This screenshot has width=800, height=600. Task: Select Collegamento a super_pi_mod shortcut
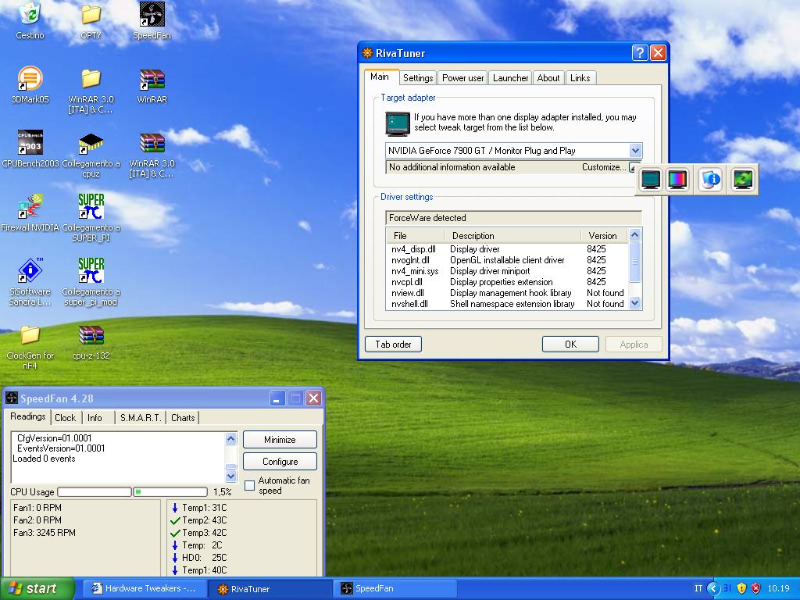[91, 282]
